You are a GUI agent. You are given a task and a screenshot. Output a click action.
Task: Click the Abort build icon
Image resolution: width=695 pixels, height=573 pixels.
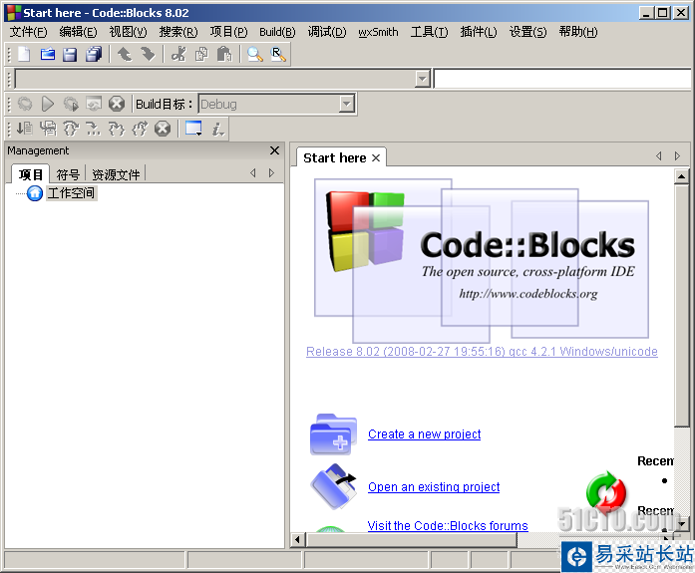pos(117,104)
